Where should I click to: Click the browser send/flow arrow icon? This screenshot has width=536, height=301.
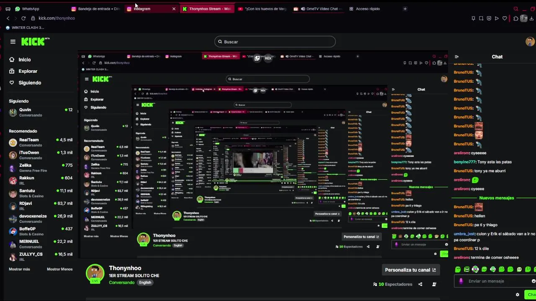497,18
